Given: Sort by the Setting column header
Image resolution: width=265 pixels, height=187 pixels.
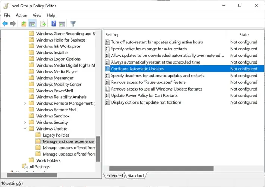Looking at the screenshot, I should coord(112,35).
